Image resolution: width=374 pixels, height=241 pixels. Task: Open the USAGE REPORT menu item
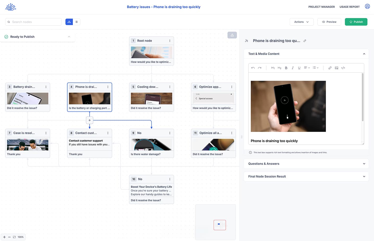coord(350,7)
